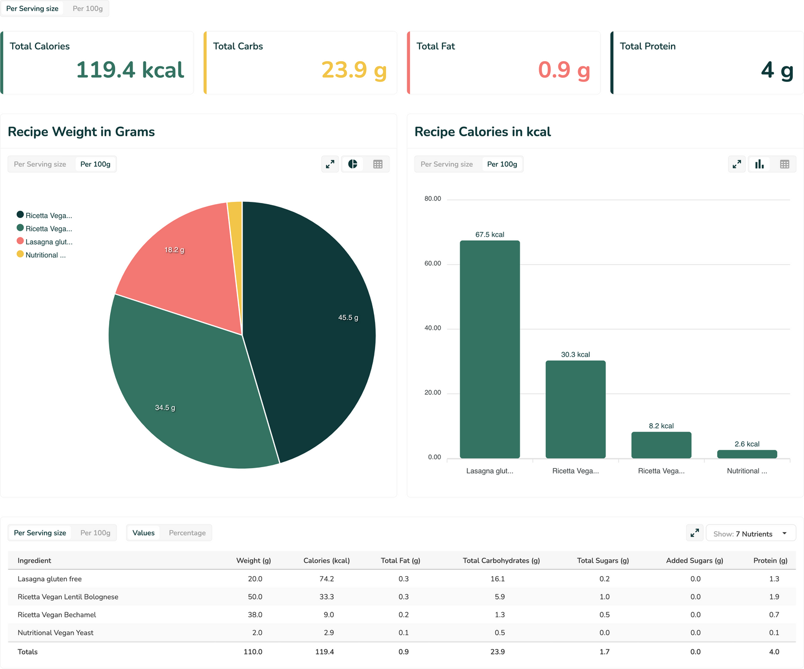Set calories chart to Per 100g

click(502, 164)
